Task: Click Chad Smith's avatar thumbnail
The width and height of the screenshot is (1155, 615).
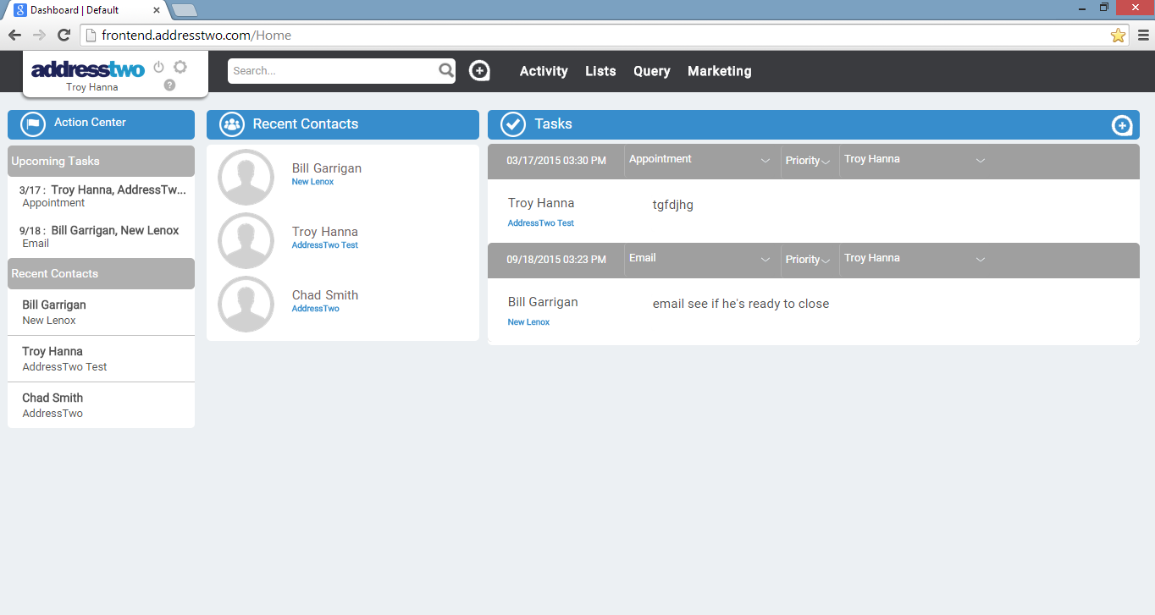Action: [x=246, y=305]
